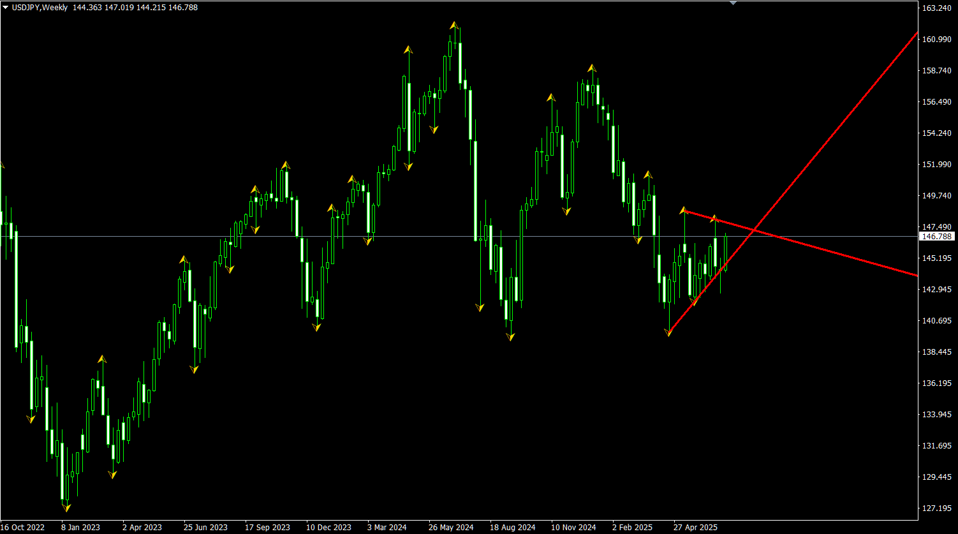Click the 2 Feb 2025 date label
This screenshot has width=958, height=534.
pos(632,528)
